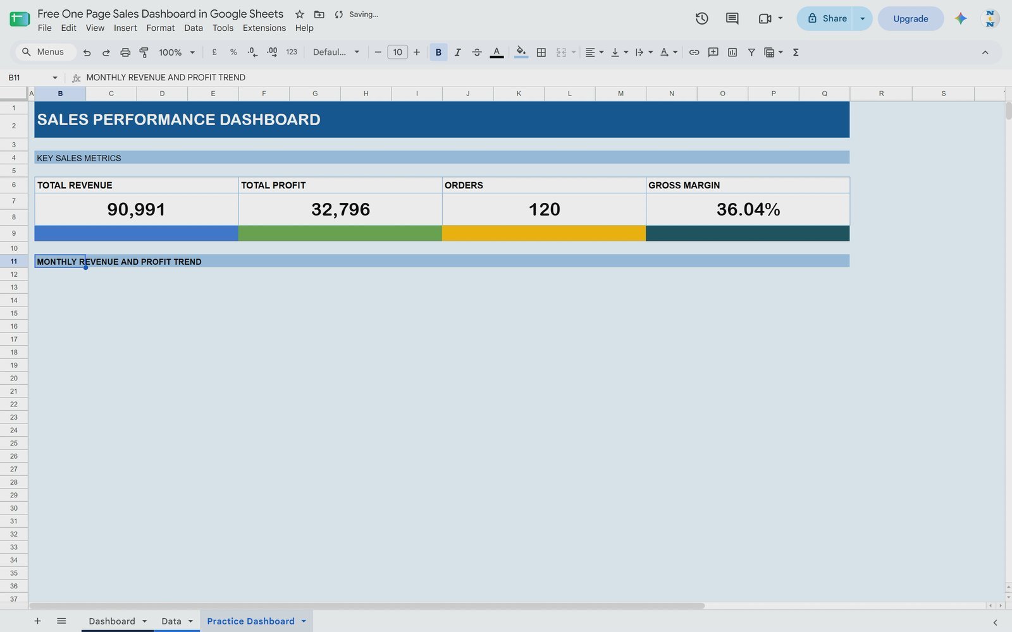Decrease font size with minus button

pos(378,52)
